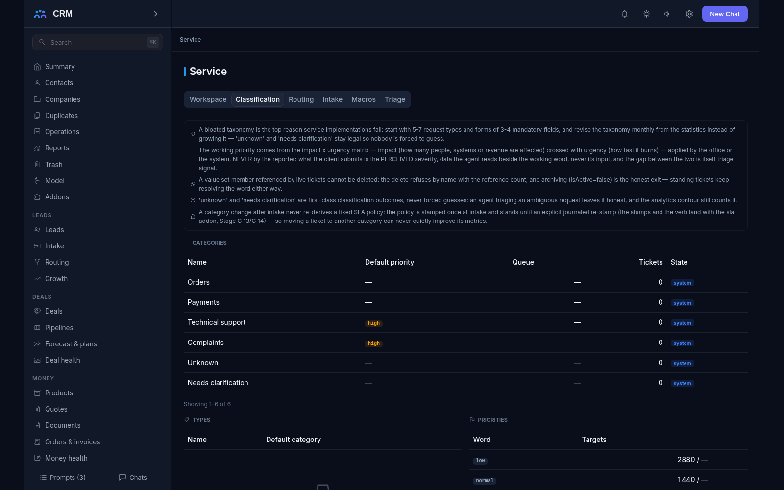Screen dimensions: 784x490
Task: Collapse the sidebar with the chevron arrow
Action: 156,14
